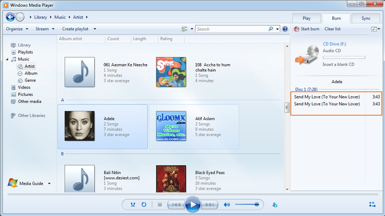The image size is (385, 216).
Task: Click Clear list
Action: click(x=332, y=29)
